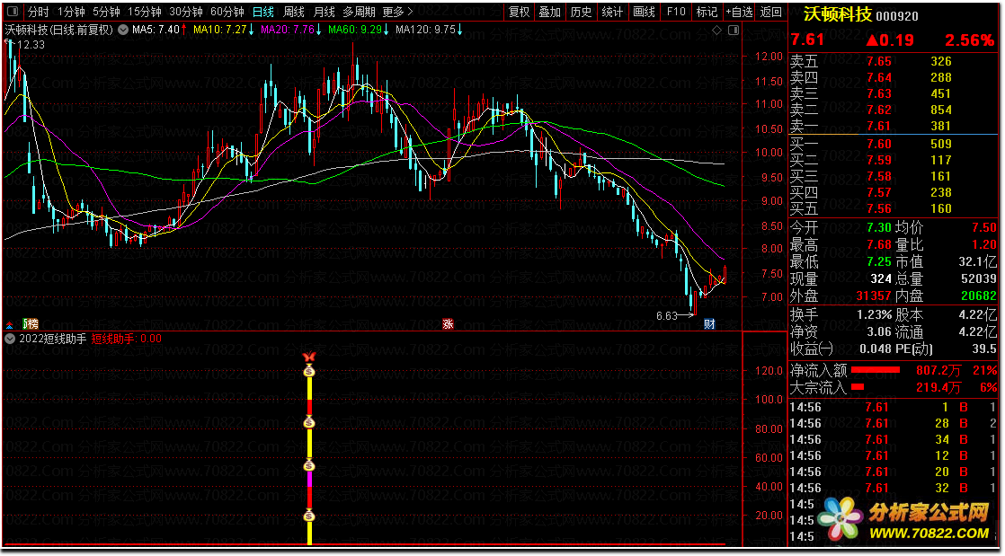This screenshot has height=556, width=1005.
Task: Click the stock code 000920
Action: (897, 17)
